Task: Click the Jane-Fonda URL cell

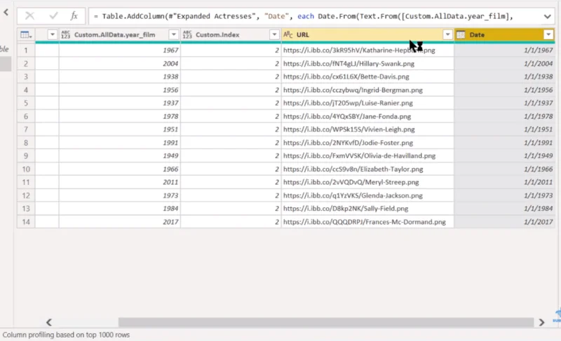Action: tap(367, 116)
